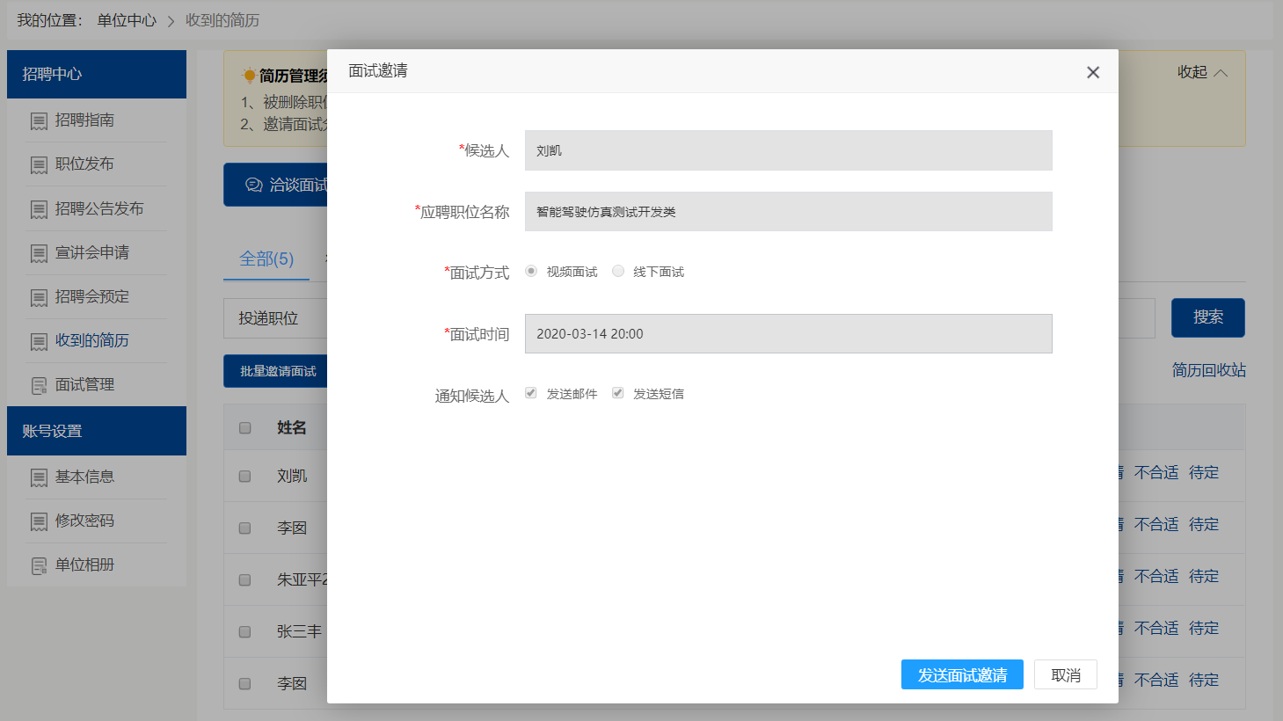Check the box next to 刘凯 row
Viewport: 1283px width, 721px height.
(245, 476)
